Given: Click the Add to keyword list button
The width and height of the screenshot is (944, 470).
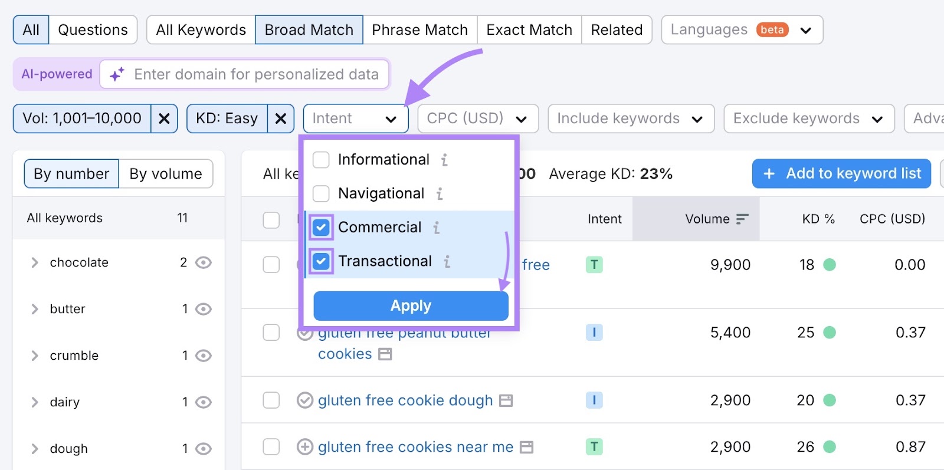Looking at the screenshot, I should [840, 173].
